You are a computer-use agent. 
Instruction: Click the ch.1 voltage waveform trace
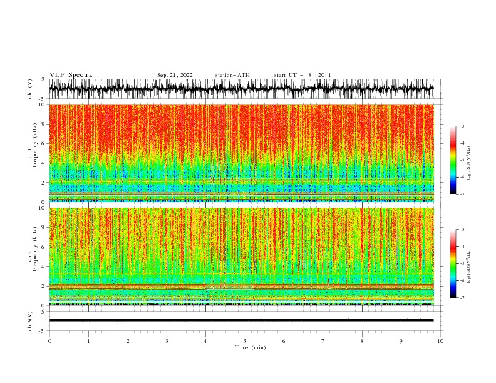(241, 89)
